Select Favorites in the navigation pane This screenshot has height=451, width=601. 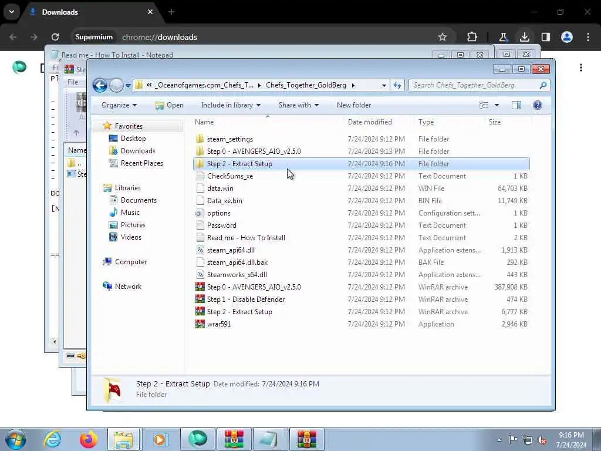(129, 126)
